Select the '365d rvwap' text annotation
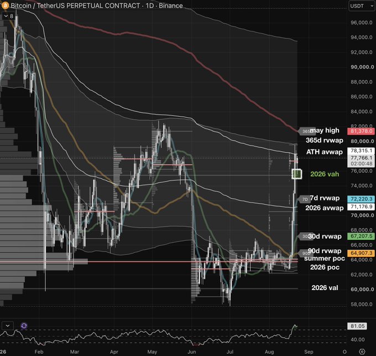 (x=324, y=140)
